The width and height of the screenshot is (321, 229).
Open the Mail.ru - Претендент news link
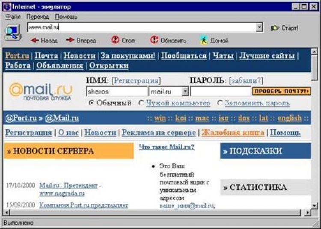click(68, 185)
